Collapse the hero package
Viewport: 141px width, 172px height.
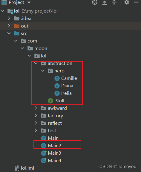point(43,71)
